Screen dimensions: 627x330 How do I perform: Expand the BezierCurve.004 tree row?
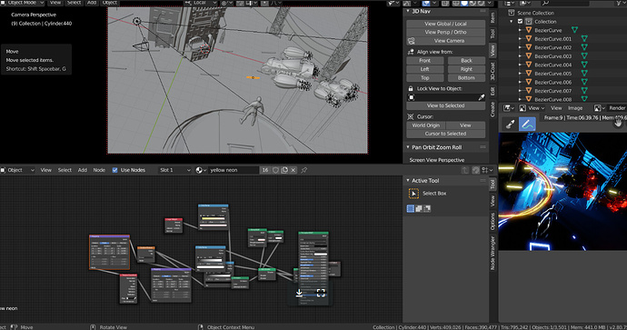click(520, 65)
